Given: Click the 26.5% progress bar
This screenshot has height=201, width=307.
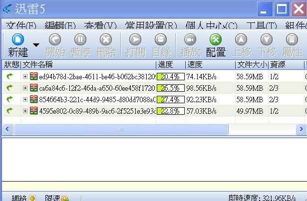Looking at the screenshot, I should pyautogui.click(x=171, y=88).
